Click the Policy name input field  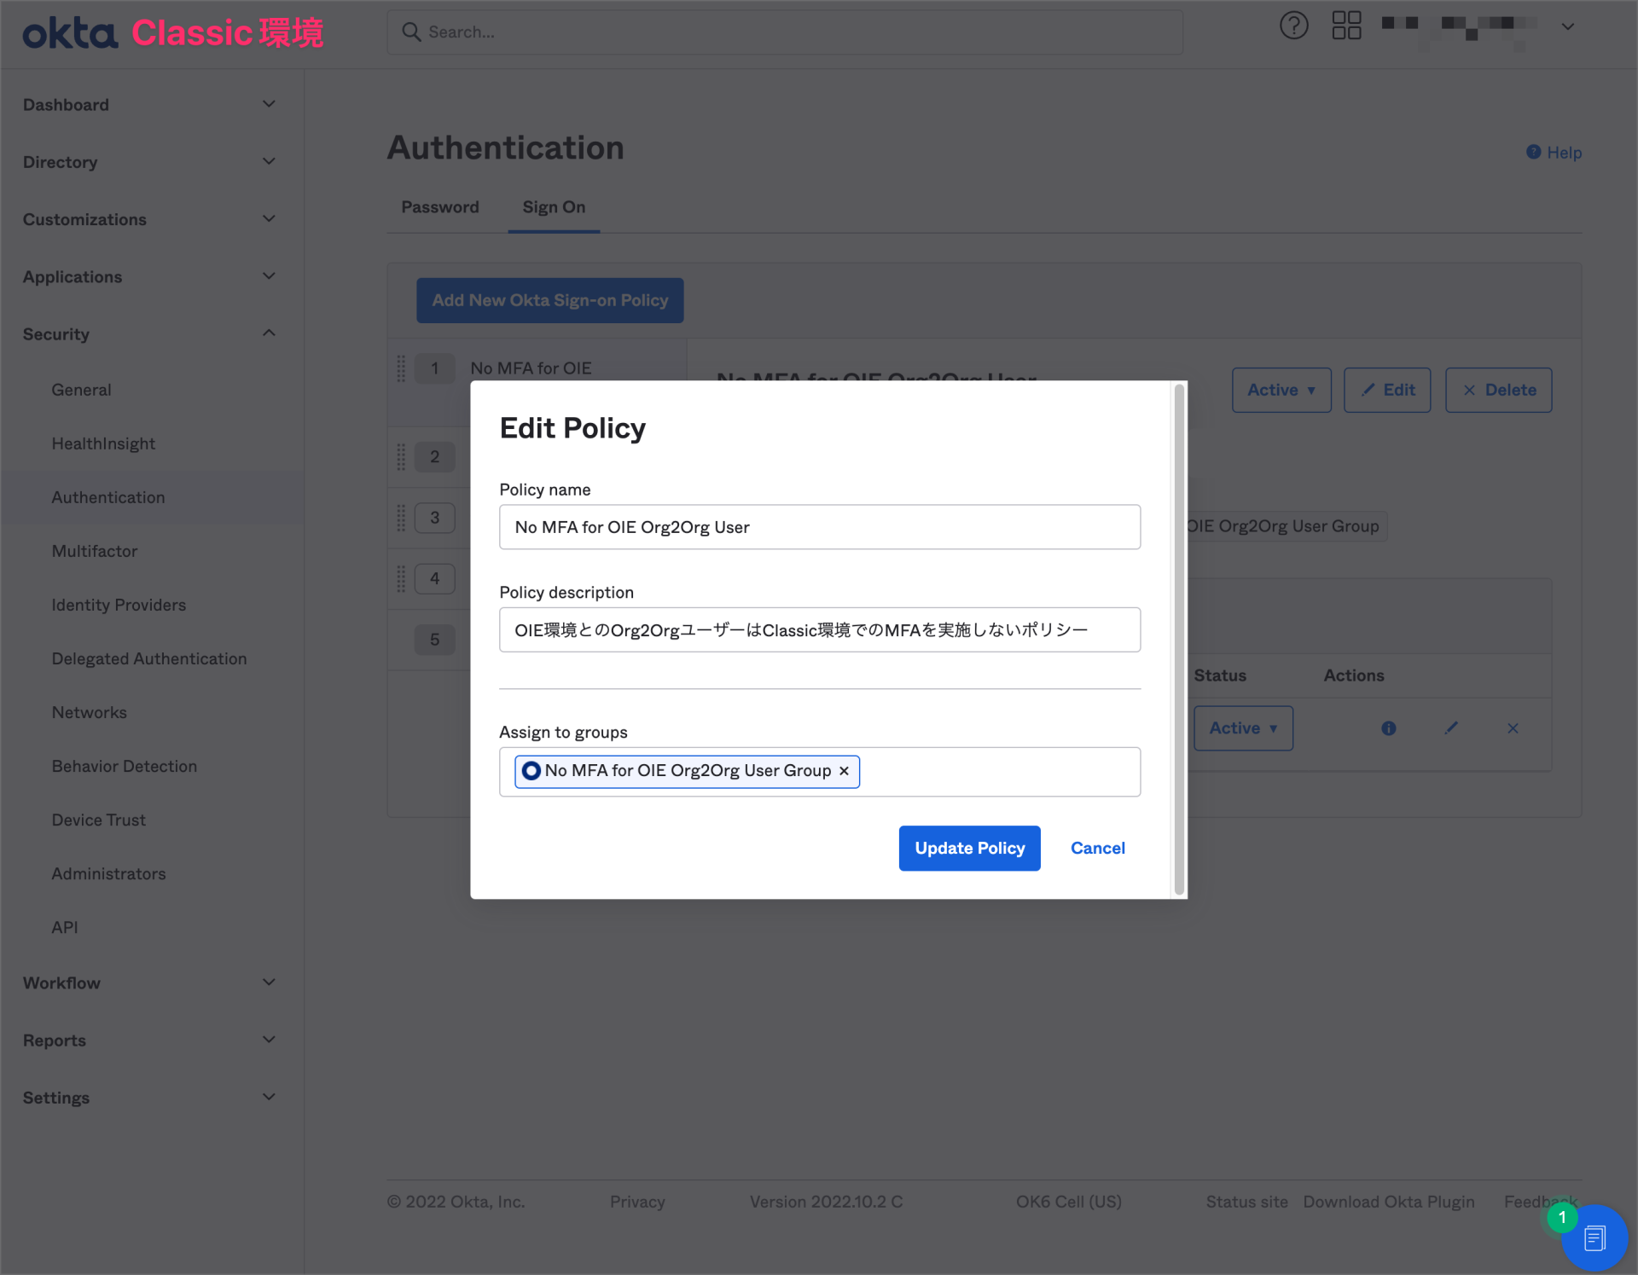point(819,527)
